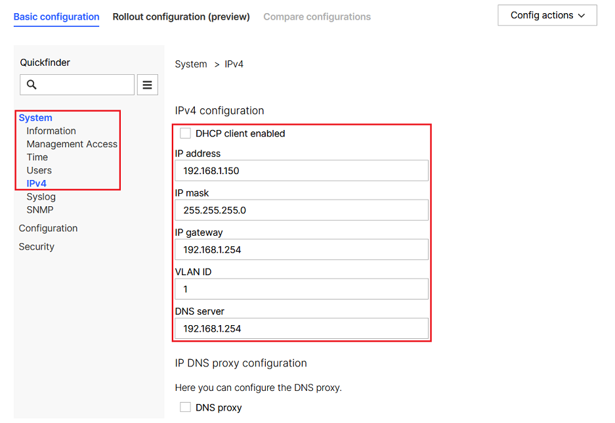Open the Syslog settings page

pyautogui.click(x=41, y=196)
